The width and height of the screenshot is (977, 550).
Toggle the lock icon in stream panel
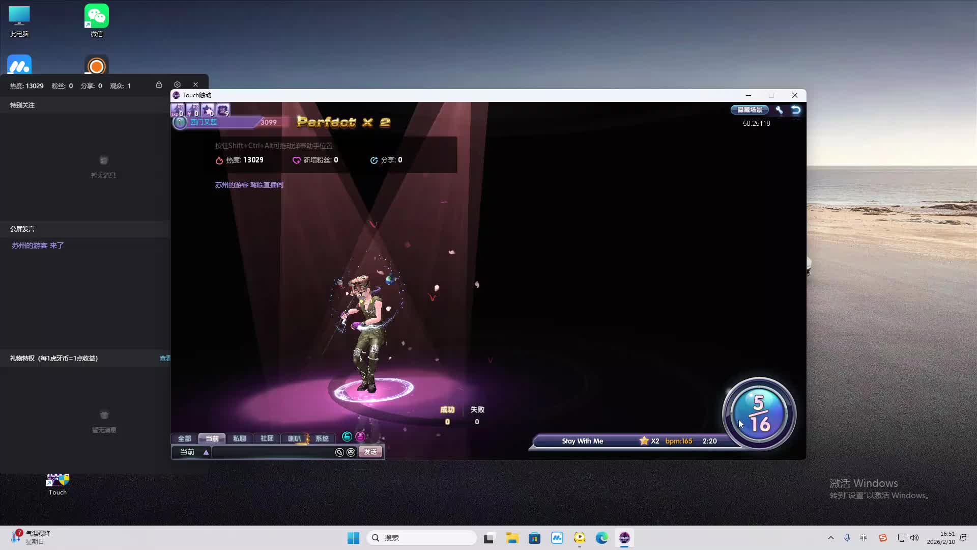pyautogui.click(x=159, y=85)
